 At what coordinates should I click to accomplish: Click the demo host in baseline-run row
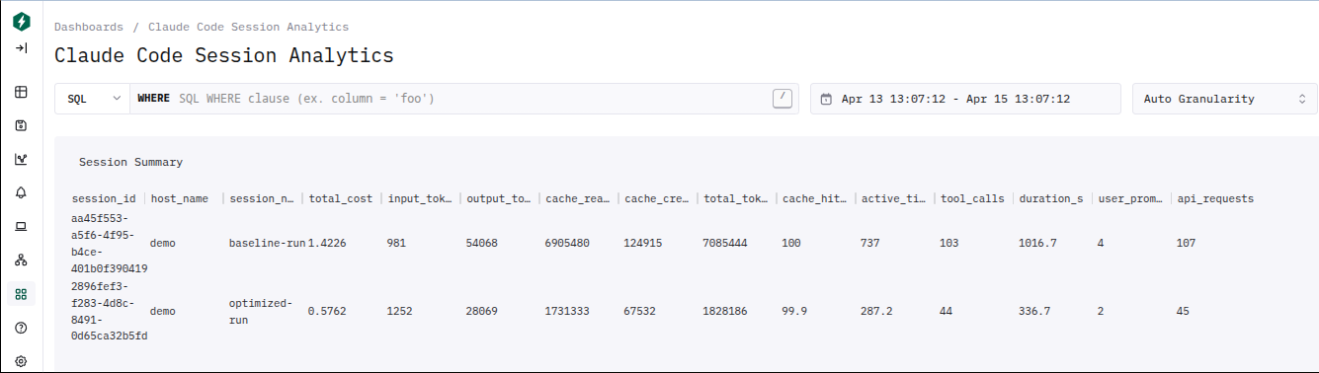click(163, 243)
